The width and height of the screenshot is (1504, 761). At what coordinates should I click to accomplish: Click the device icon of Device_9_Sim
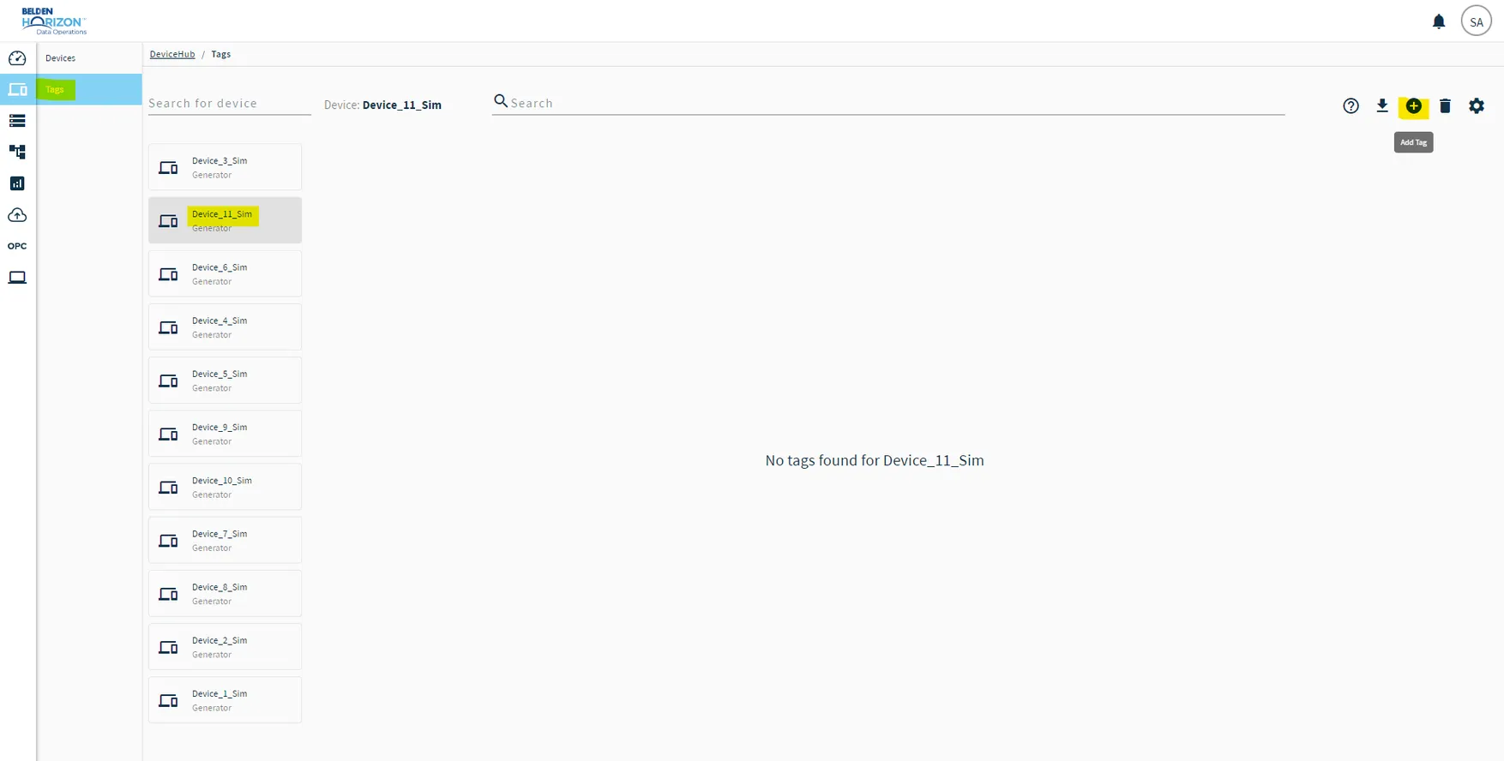click(169, 434)
